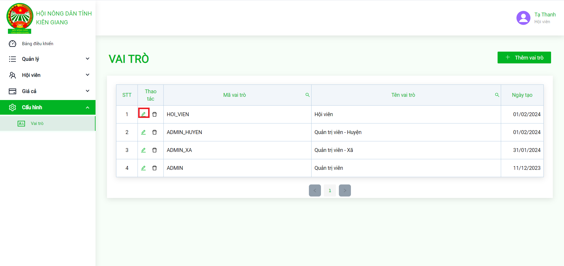Select the Cấu hình menu
This screenshot has height=266, width=564.
[x=48, y=107]
